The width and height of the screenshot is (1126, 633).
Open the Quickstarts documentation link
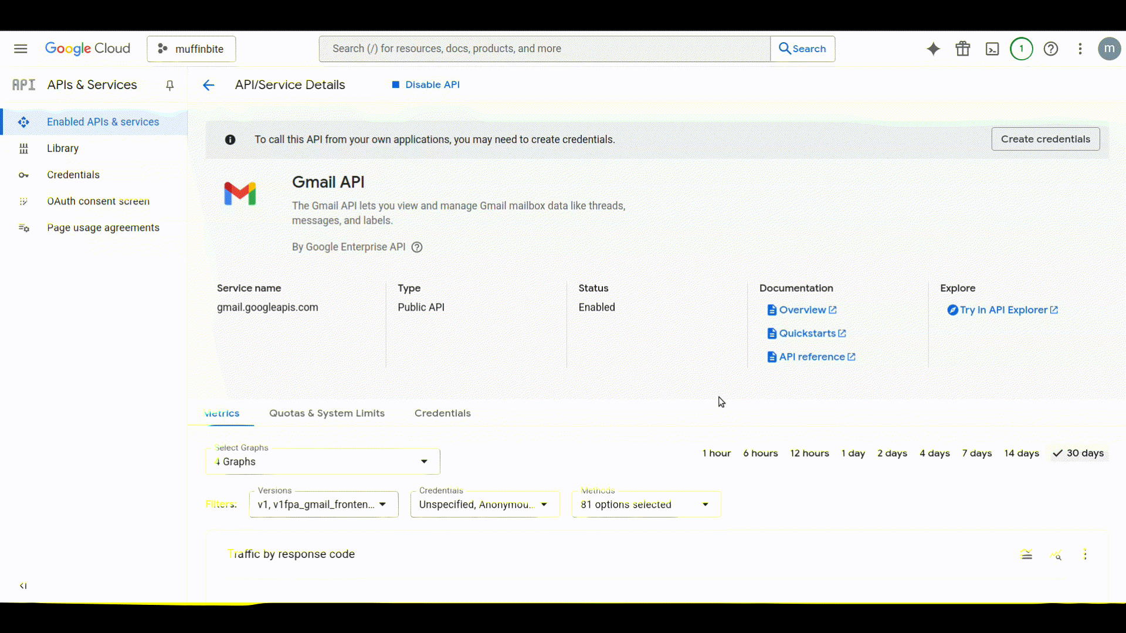[x=807, y=333]
